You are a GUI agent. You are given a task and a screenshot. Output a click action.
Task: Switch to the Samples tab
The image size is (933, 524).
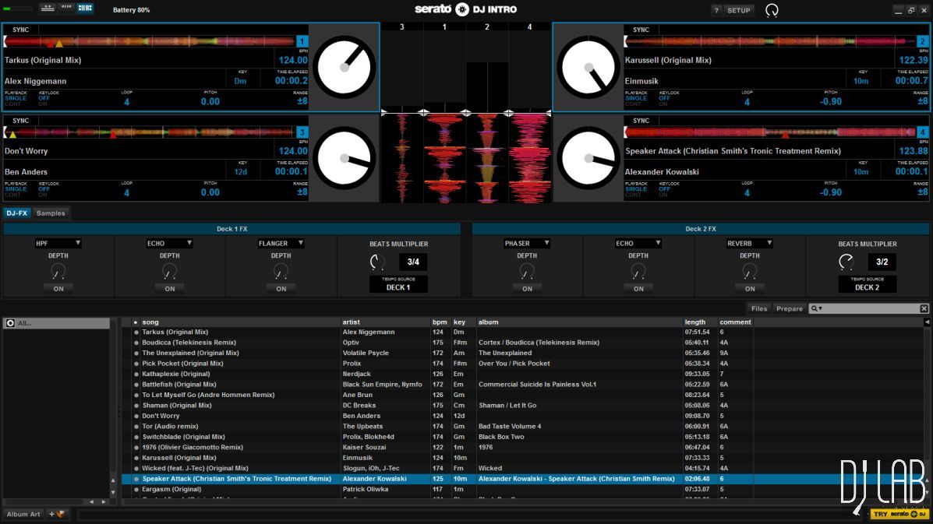[x=51, y=213]
